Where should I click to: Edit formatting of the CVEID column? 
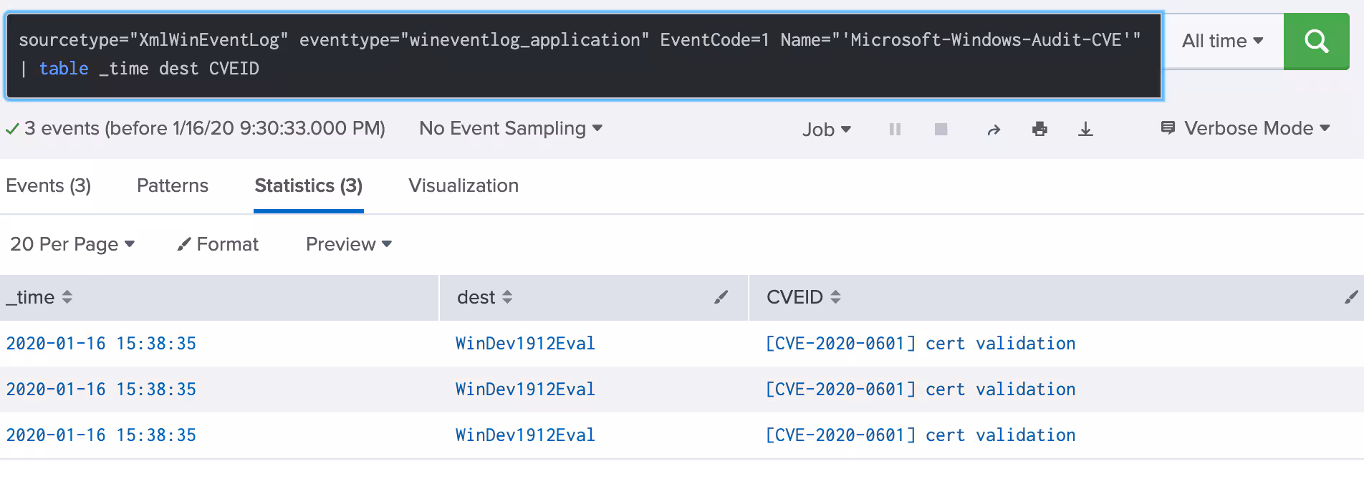pyautogui.click(x=1350, y=297)
